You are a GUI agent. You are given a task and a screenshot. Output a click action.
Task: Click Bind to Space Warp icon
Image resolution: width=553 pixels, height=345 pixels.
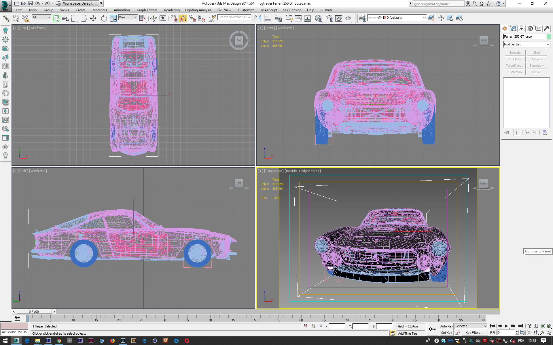pos(25,18)
